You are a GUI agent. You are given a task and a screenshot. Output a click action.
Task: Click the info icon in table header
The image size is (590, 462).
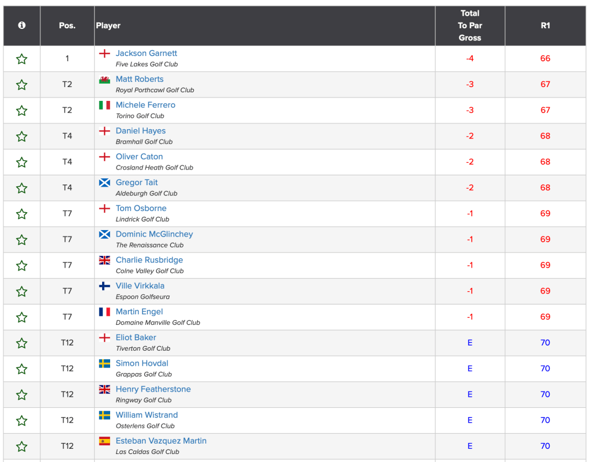(22, 25)
